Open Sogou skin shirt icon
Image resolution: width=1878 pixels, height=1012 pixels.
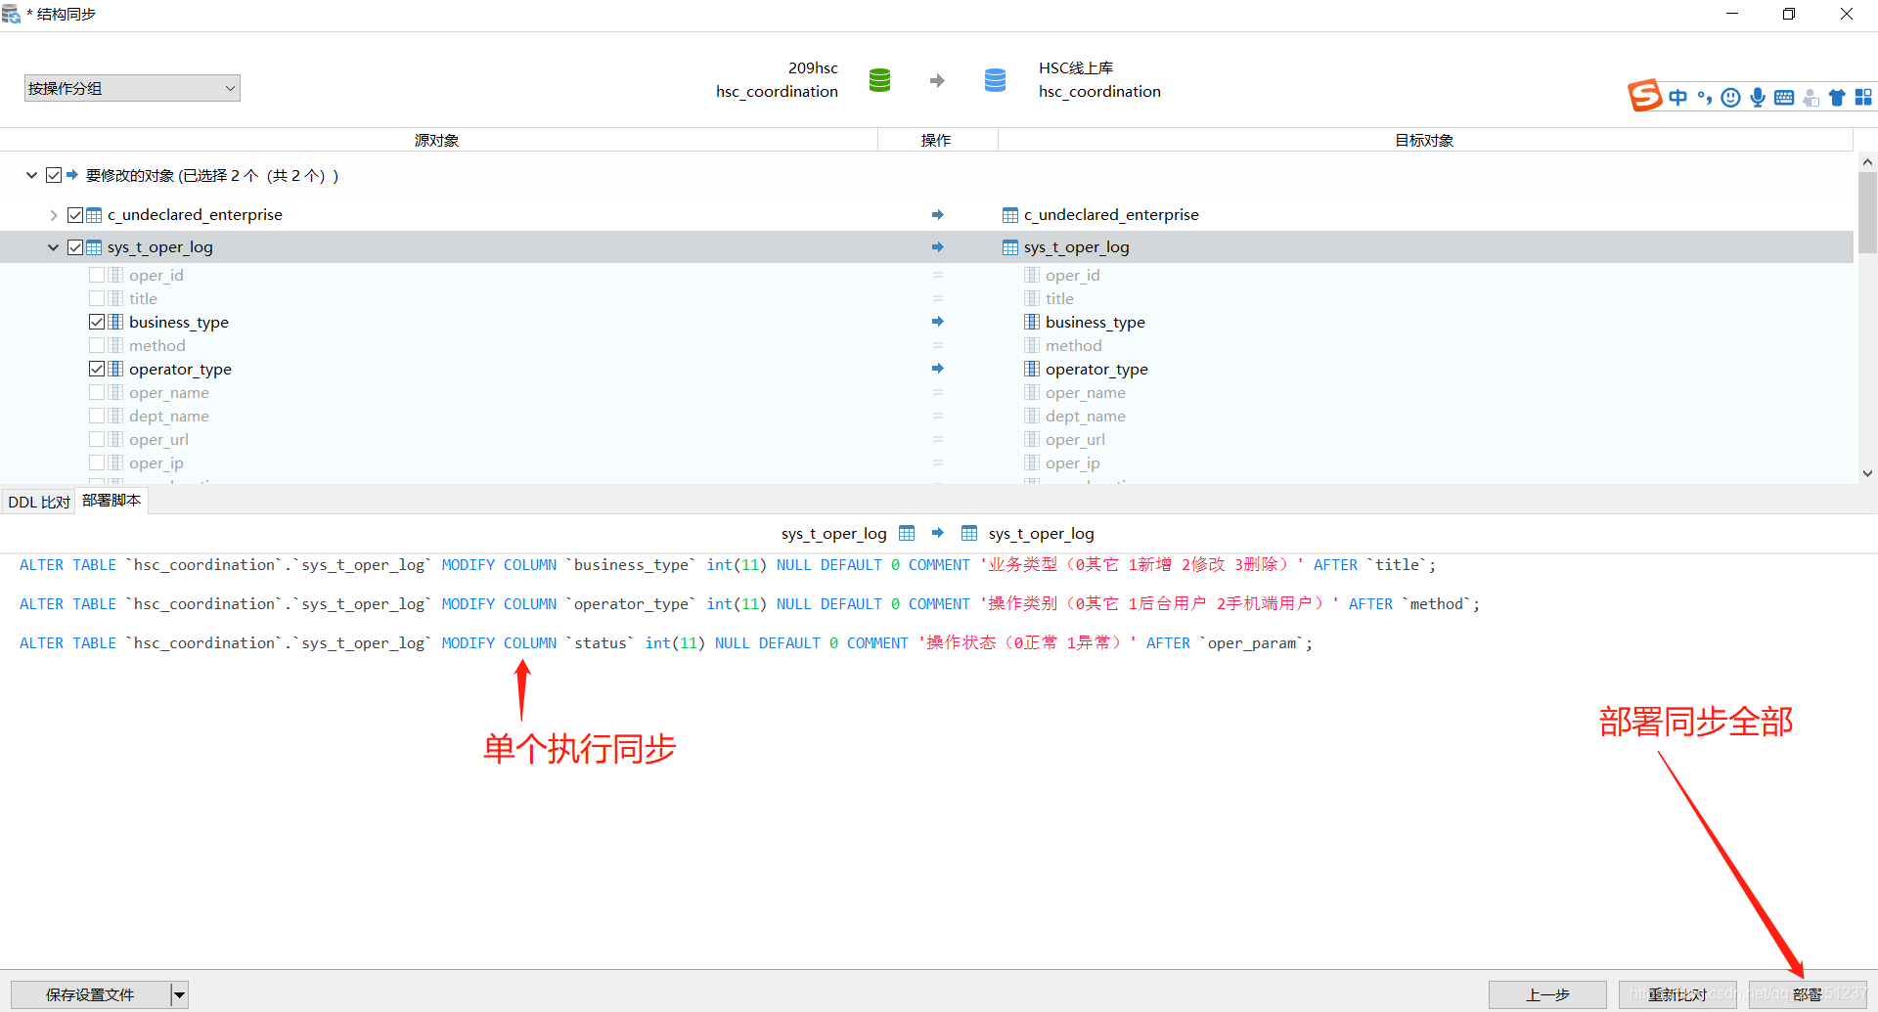click(x=1837, y=97)
